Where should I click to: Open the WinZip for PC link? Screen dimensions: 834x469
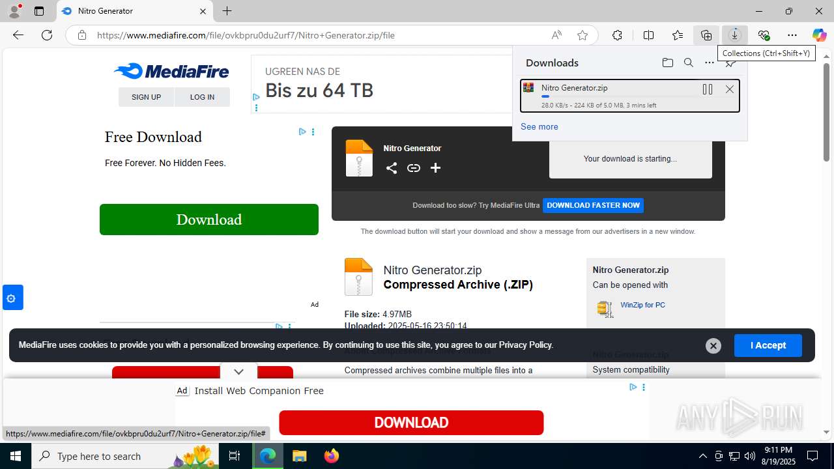click(642, 305)
